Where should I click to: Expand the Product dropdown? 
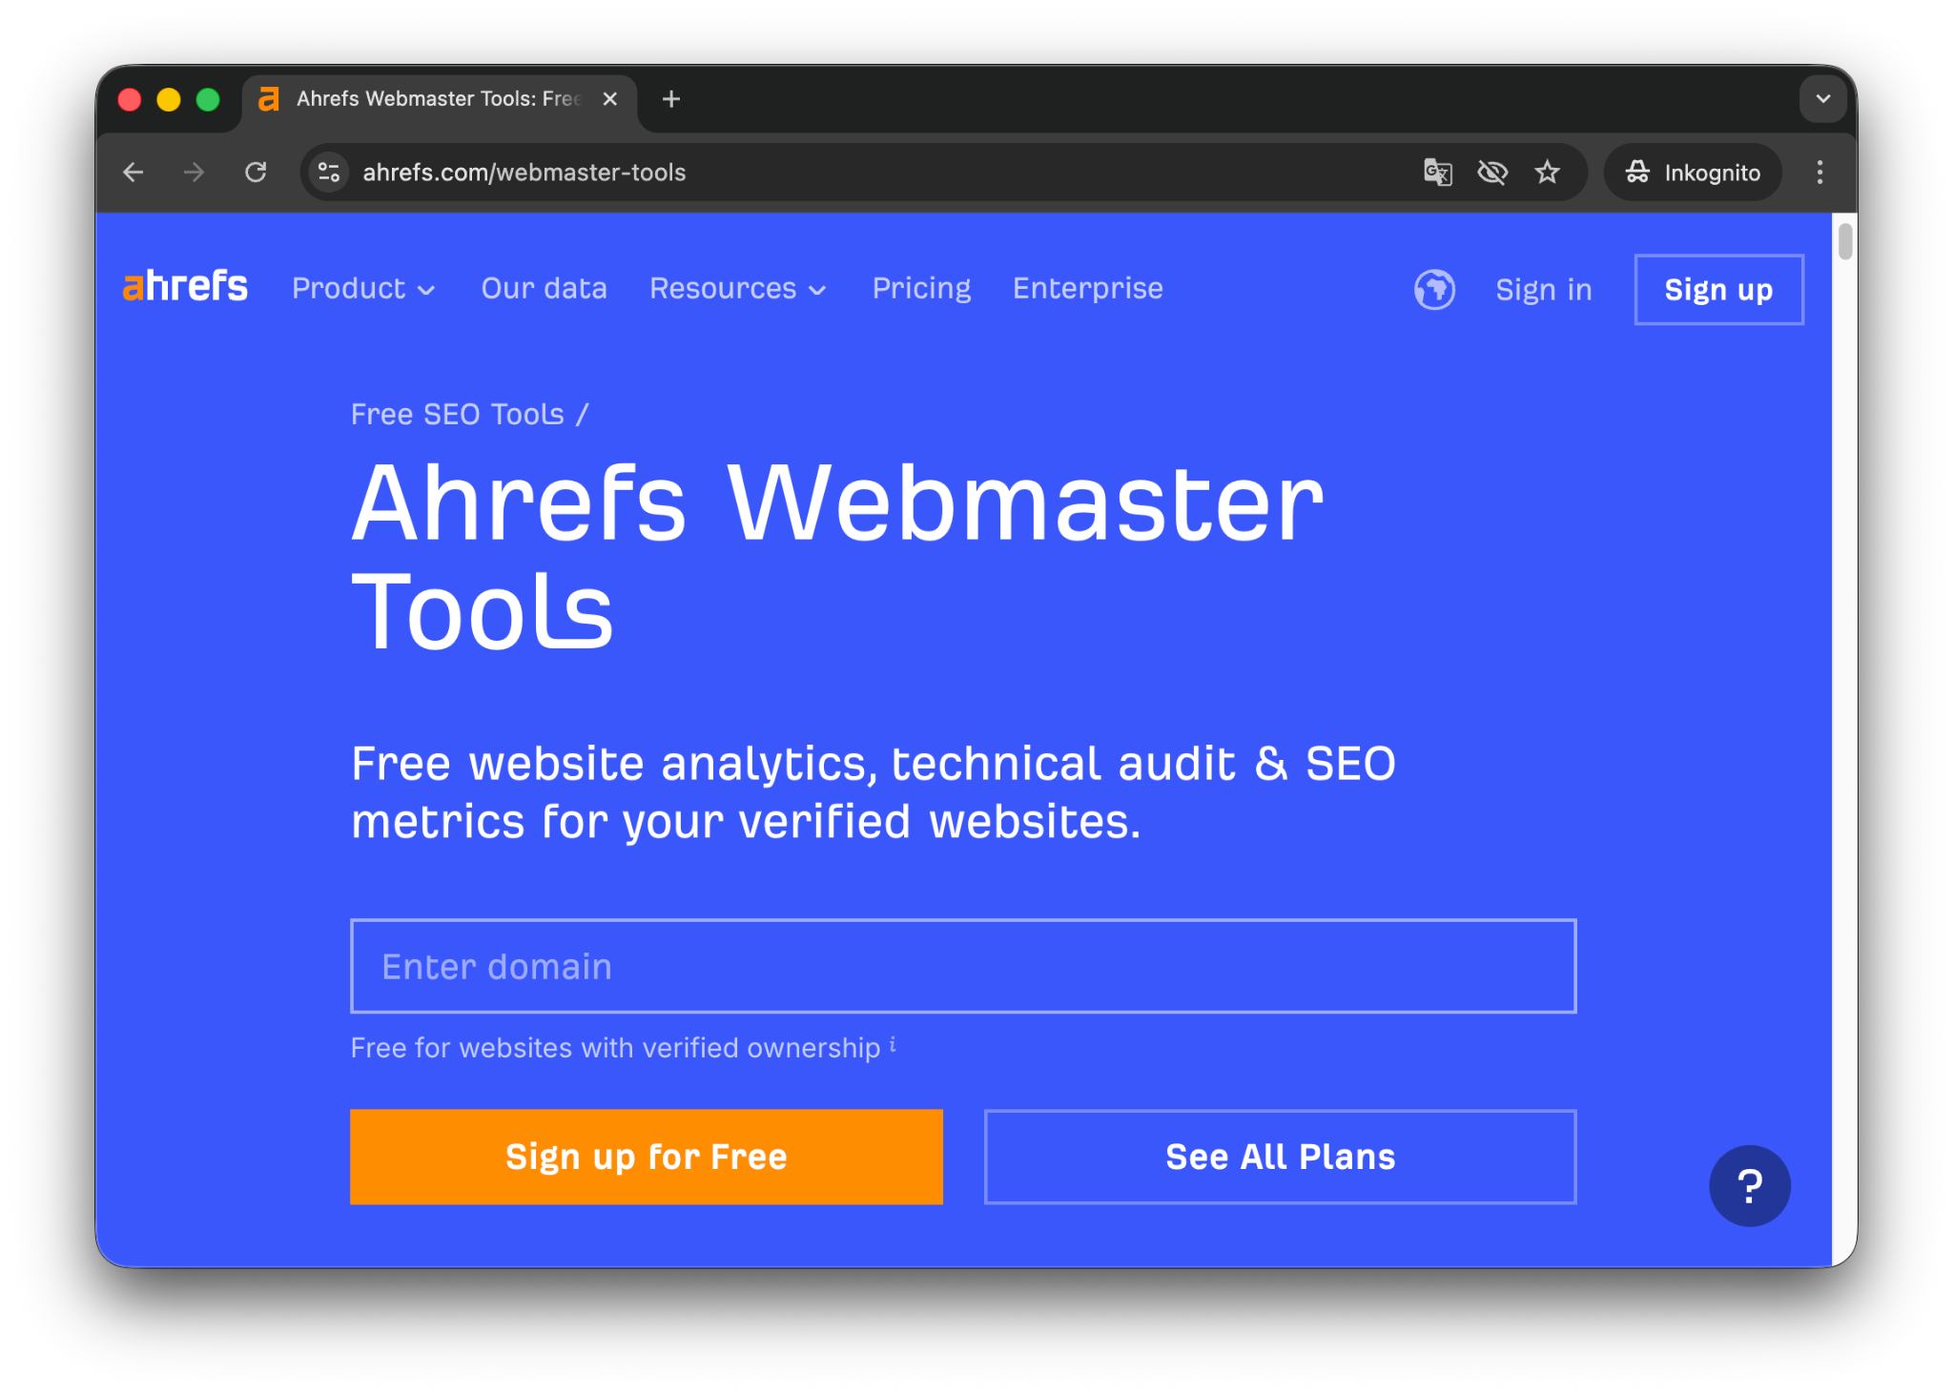tap(363, 289)
